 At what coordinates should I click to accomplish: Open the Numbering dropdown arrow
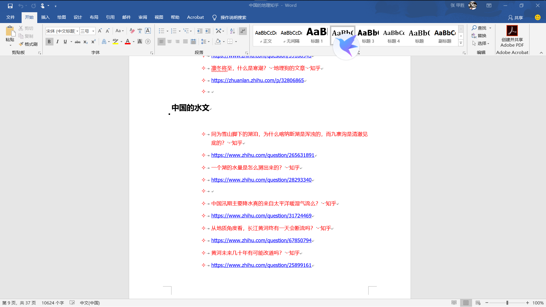pos(179,31)
